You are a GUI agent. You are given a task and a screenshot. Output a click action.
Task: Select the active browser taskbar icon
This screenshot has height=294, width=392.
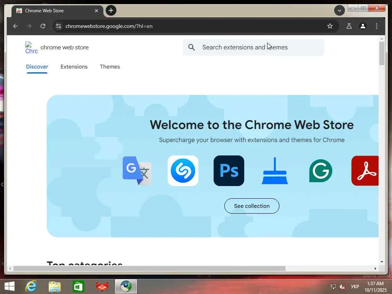tap(126, 286)
